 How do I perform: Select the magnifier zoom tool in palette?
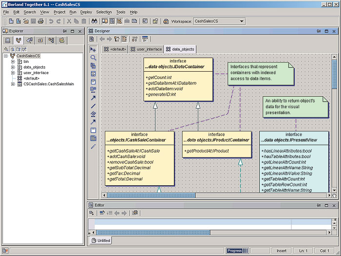tap(94, 58)
